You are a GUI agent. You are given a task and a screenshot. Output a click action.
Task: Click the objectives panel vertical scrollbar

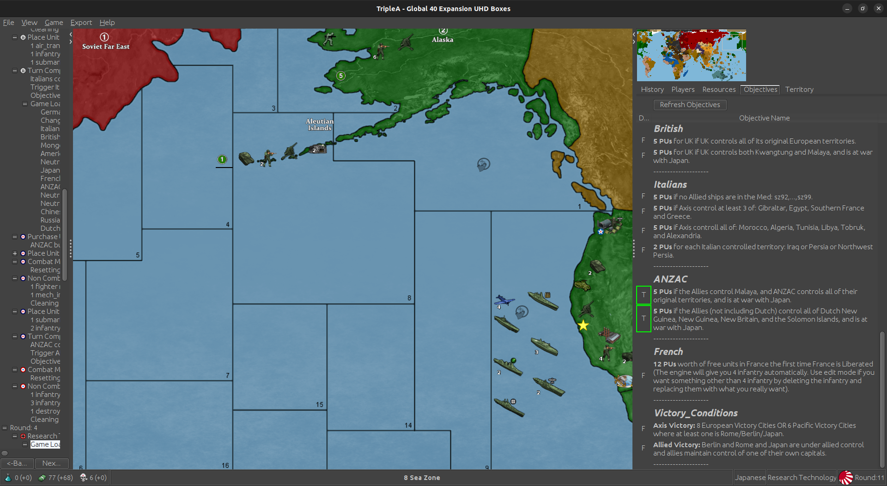[x=882, y=399]
